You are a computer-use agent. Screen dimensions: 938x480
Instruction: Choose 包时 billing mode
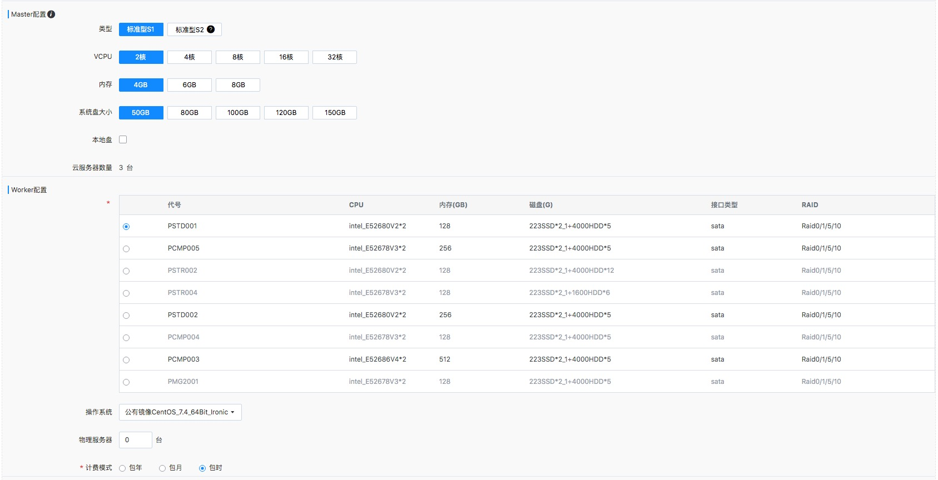click(x=202, y=468)
